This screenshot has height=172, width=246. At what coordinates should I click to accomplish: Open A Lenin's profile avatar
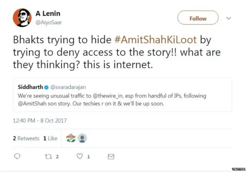pyautogui.click(x=22, y=18)
